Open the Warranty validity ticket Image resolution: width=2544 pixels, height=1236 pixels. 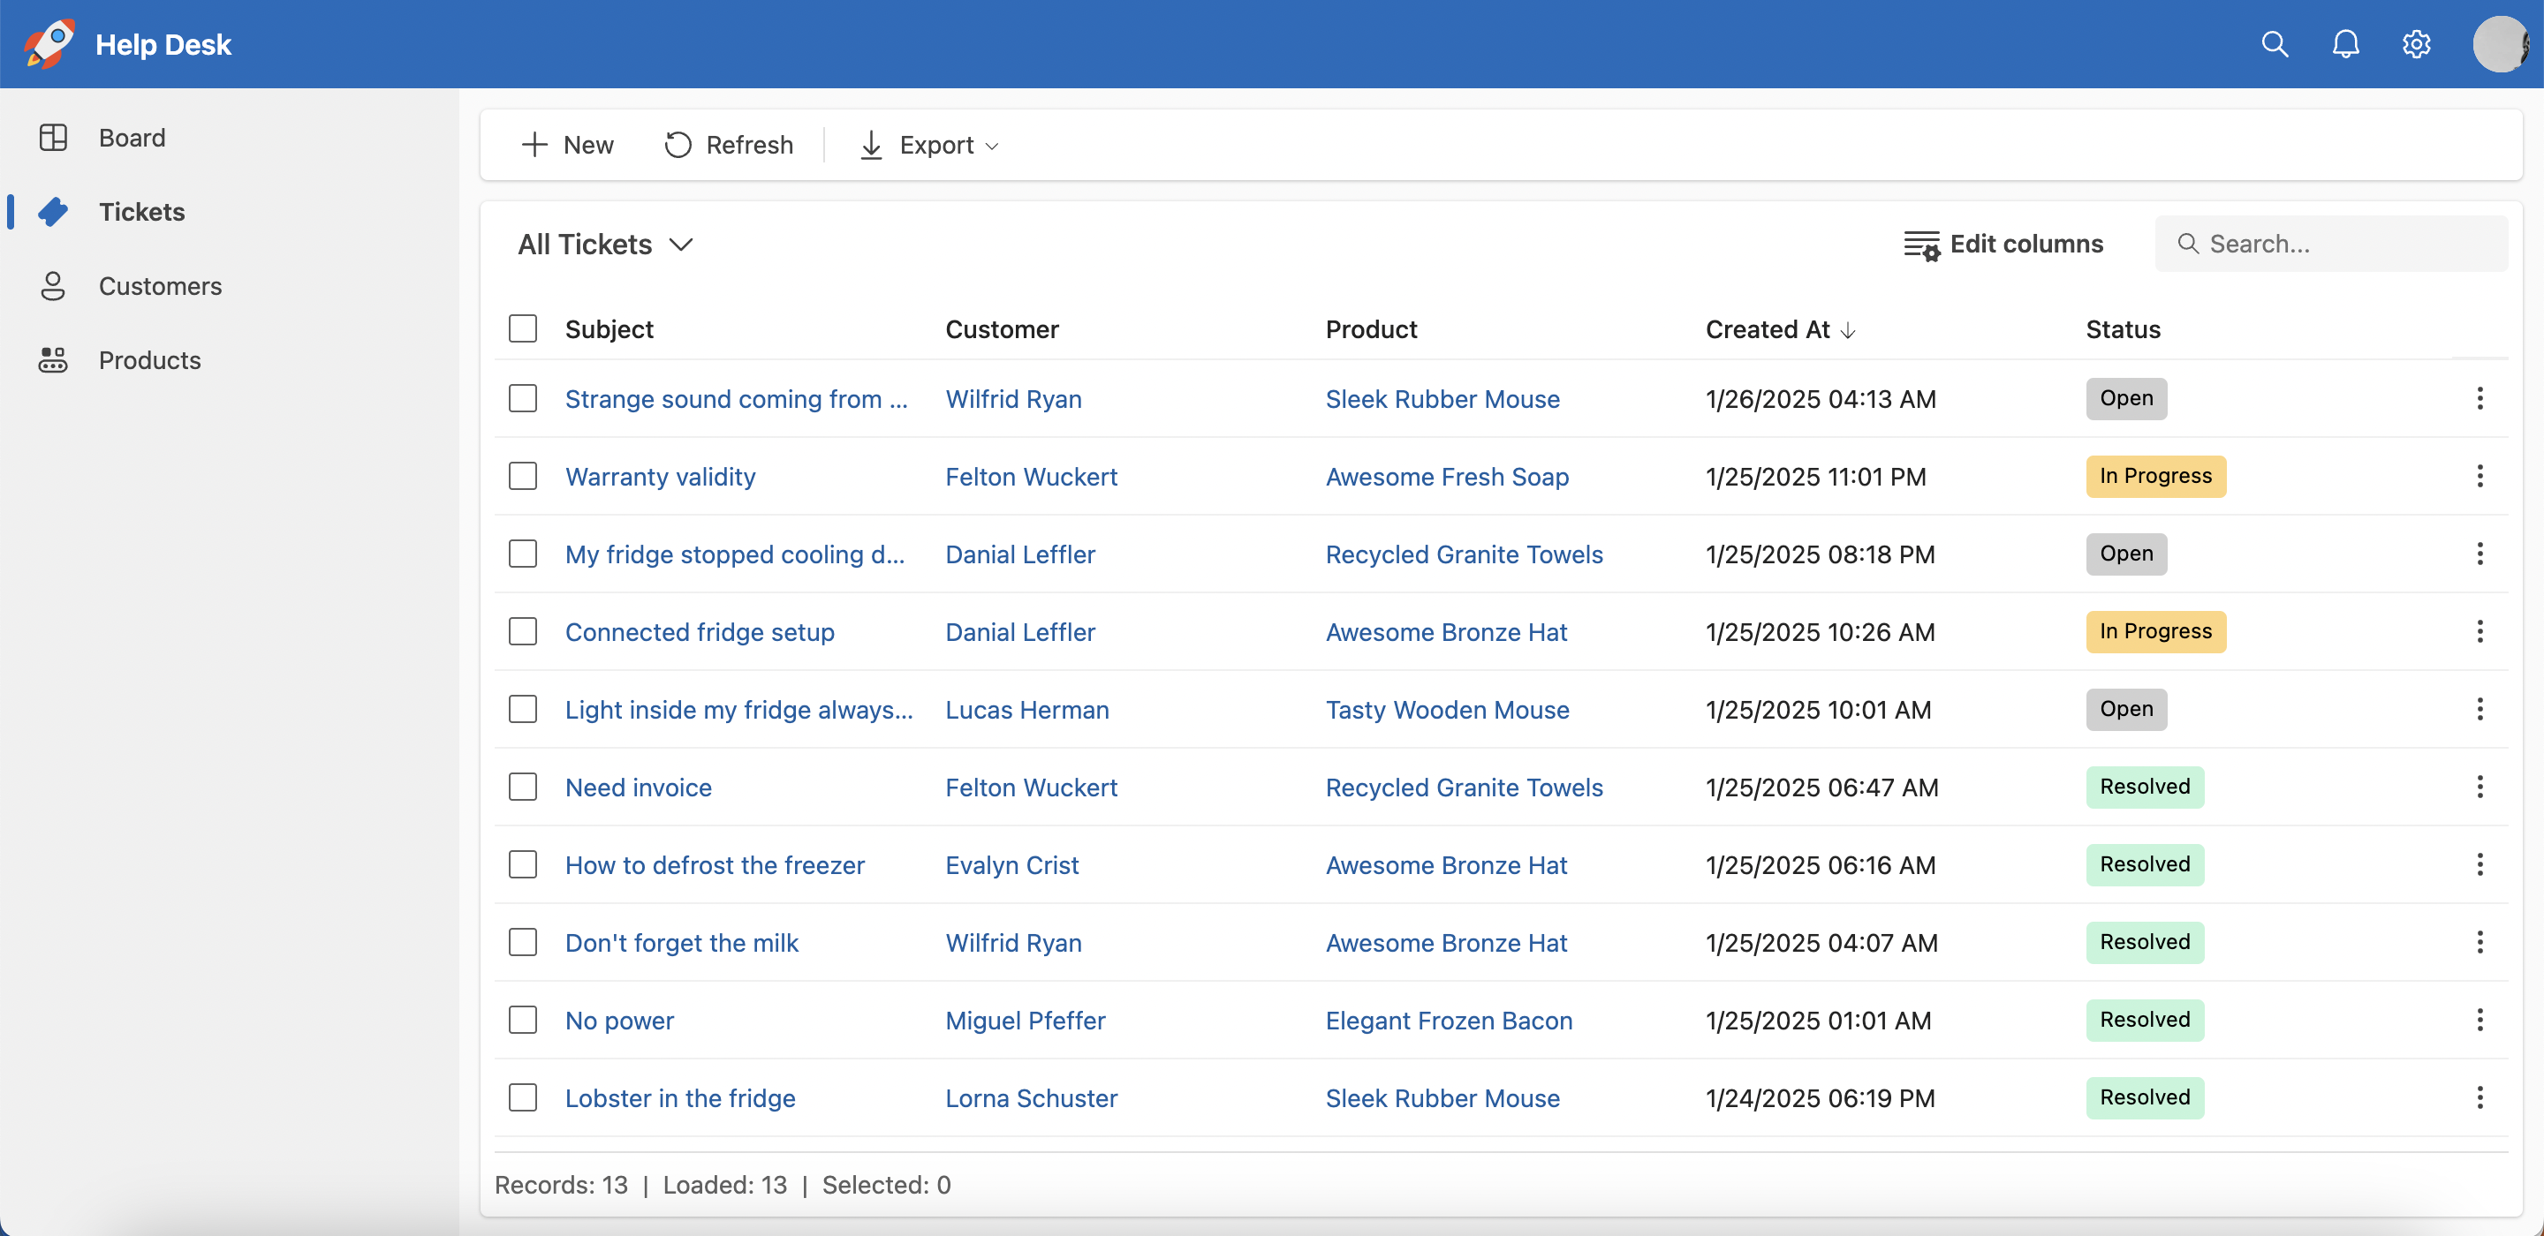coord(660,477)
